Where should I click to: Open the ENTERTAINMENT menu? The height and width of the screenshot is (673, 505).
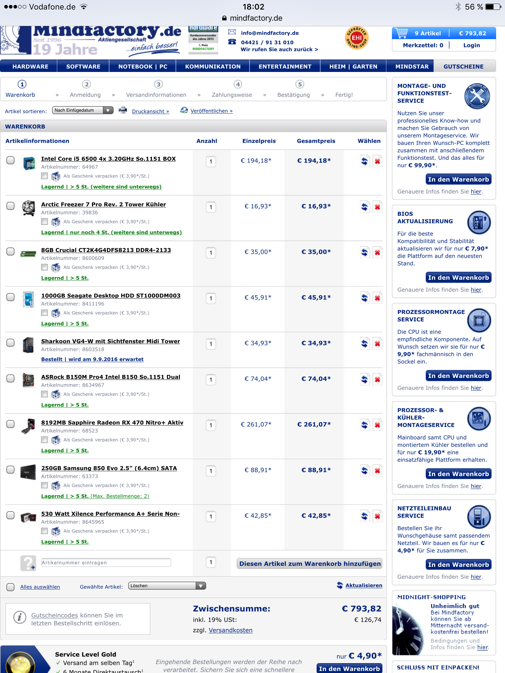pyautogui.click(x=285, y=66)
